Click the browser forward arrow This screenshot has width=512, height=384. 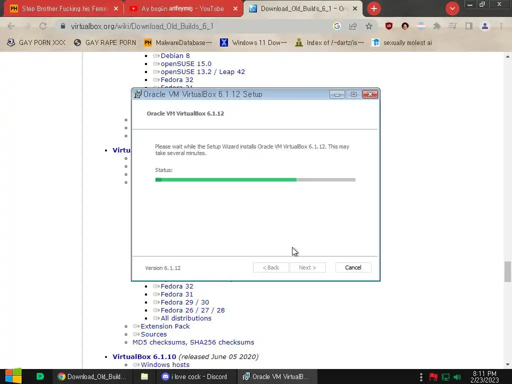tap(27, 26)
